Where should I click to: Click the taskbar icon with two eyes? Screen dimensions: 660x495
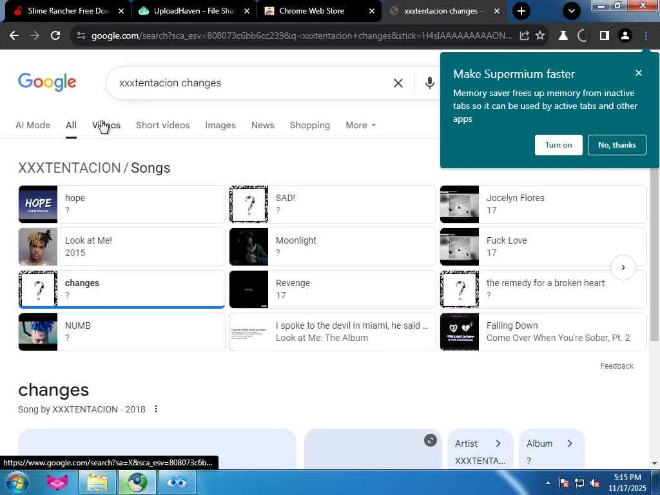tap(177, 482)
